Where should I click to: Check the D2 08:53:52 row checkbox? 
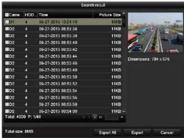(7, 83)
